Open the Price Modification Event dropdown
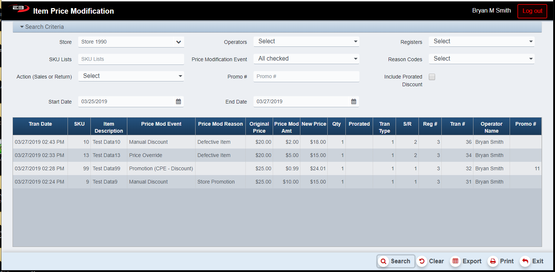 306,59
